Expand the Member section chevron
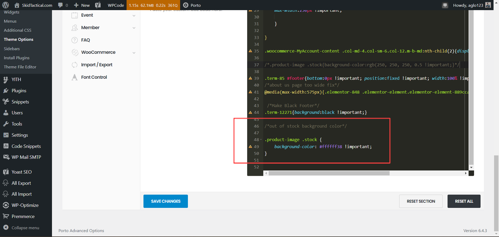The image size is (499, 237). pyautogui.click(x=134, y=28)
